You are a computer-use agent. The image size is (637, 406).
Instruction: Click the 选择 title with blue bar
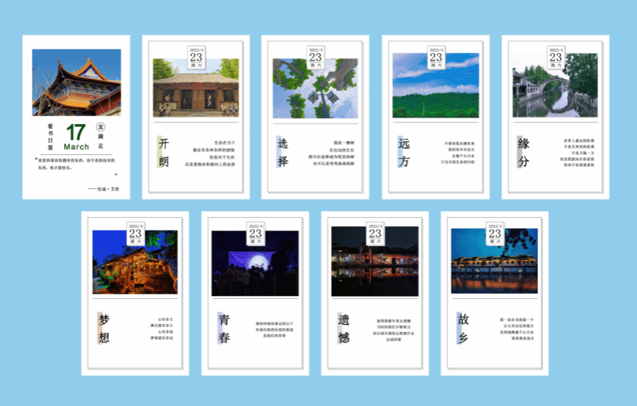pyautogui.click(x=283, y=152)
